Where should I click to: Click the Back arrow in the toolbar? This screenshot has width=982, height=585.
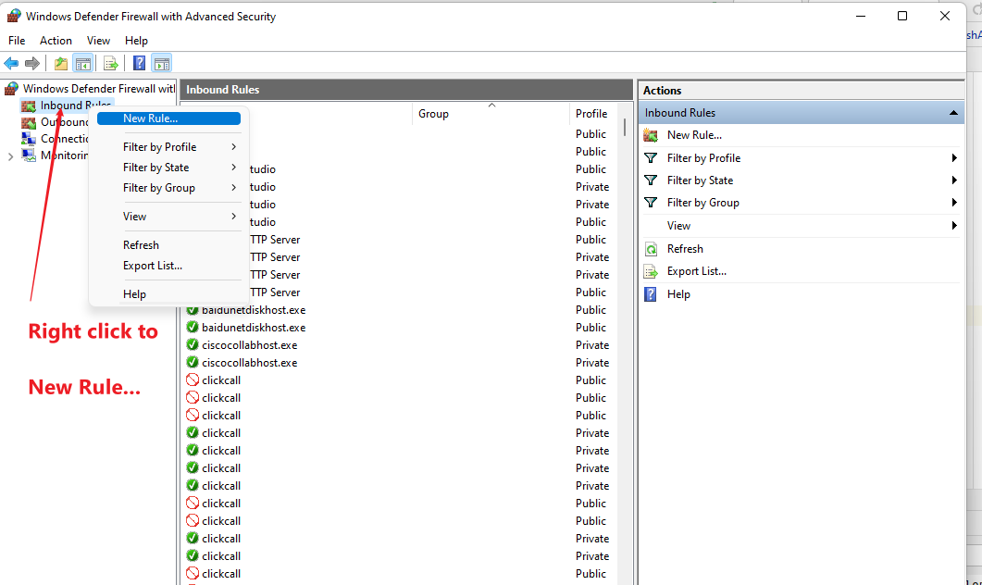tap(11, 63)
